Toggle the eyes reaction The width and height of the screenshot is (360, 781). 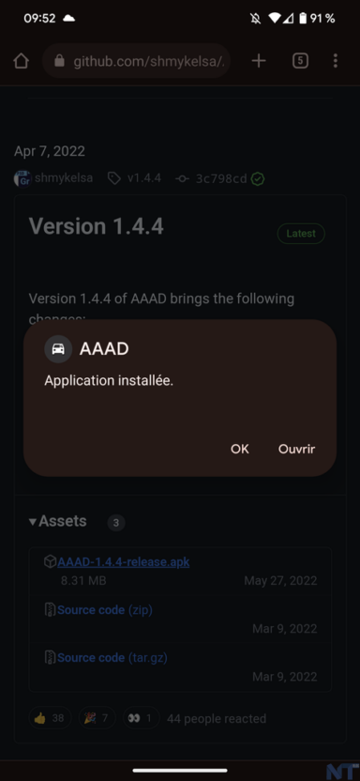(x=141, y=718)
